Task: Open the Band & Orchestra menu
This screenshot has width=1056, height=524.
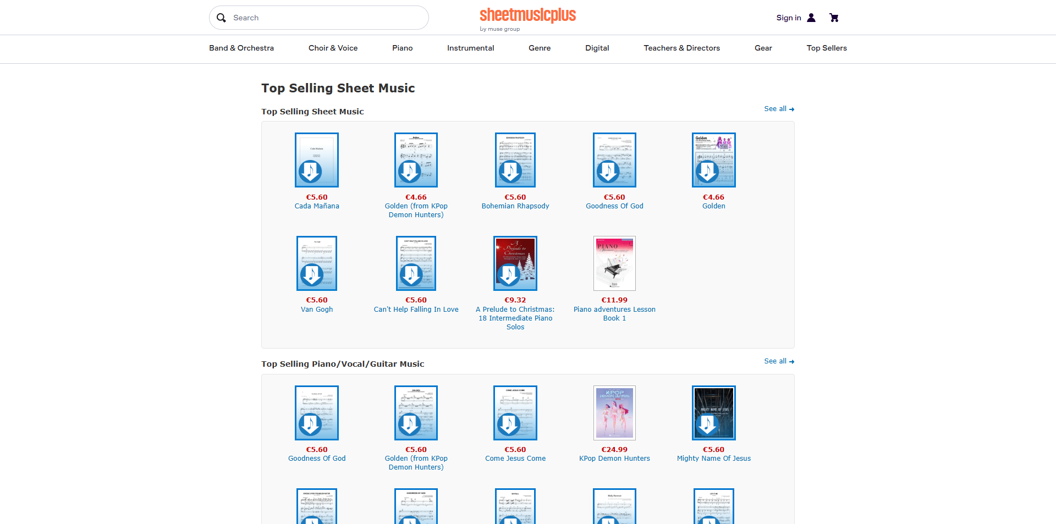Action: pos(241,48)
